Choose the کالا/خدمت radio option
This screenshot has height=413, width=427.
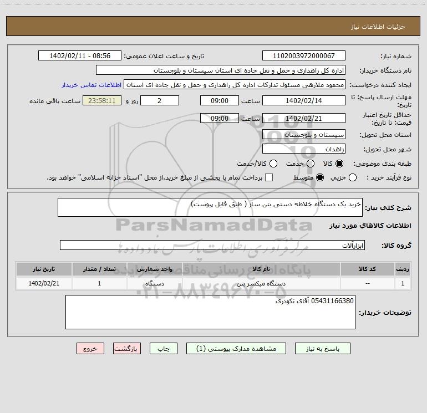coord(273,164)
